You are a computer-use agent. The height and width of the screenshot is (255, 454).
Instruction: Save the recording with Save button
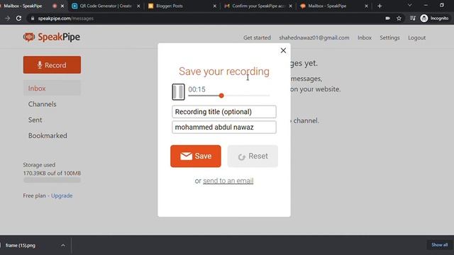click(196, 156)
